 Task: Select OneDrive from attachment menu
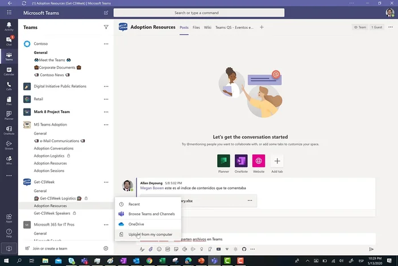click(136, 224)
